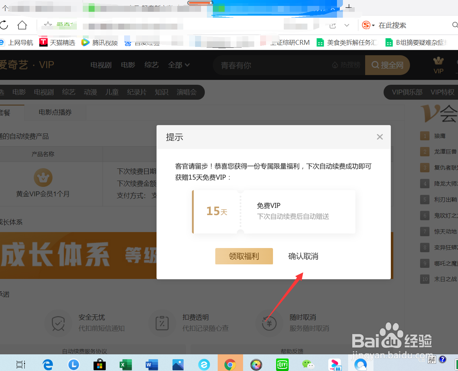This screenshot has width=458, height=371.
Task: Open the blue clock L taskbar app
Action: pyautogui.click(x=74, y=364)
